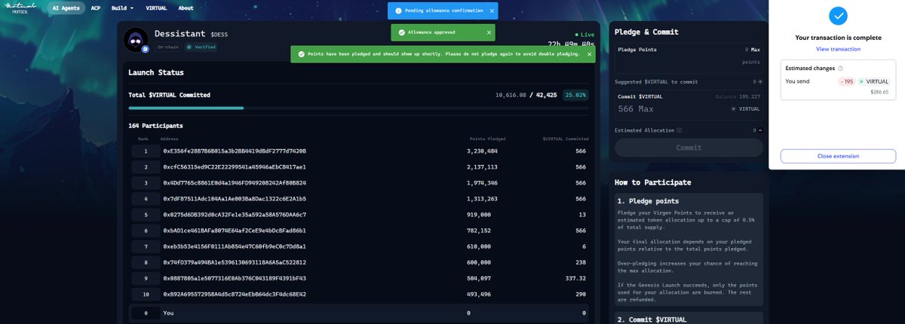
Task: Click the Points Pledged column header
Action: click(x=486, y=139)
